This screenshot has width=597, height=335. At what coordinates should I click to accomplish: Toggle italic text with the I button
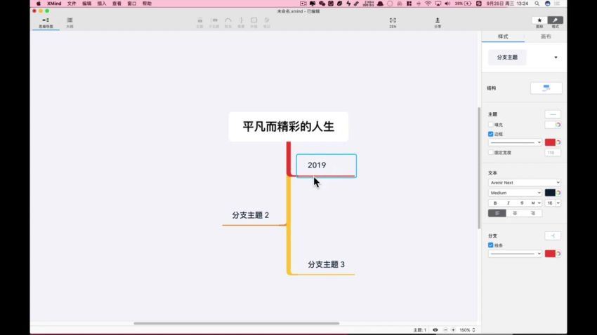click(x=509, y=203)
